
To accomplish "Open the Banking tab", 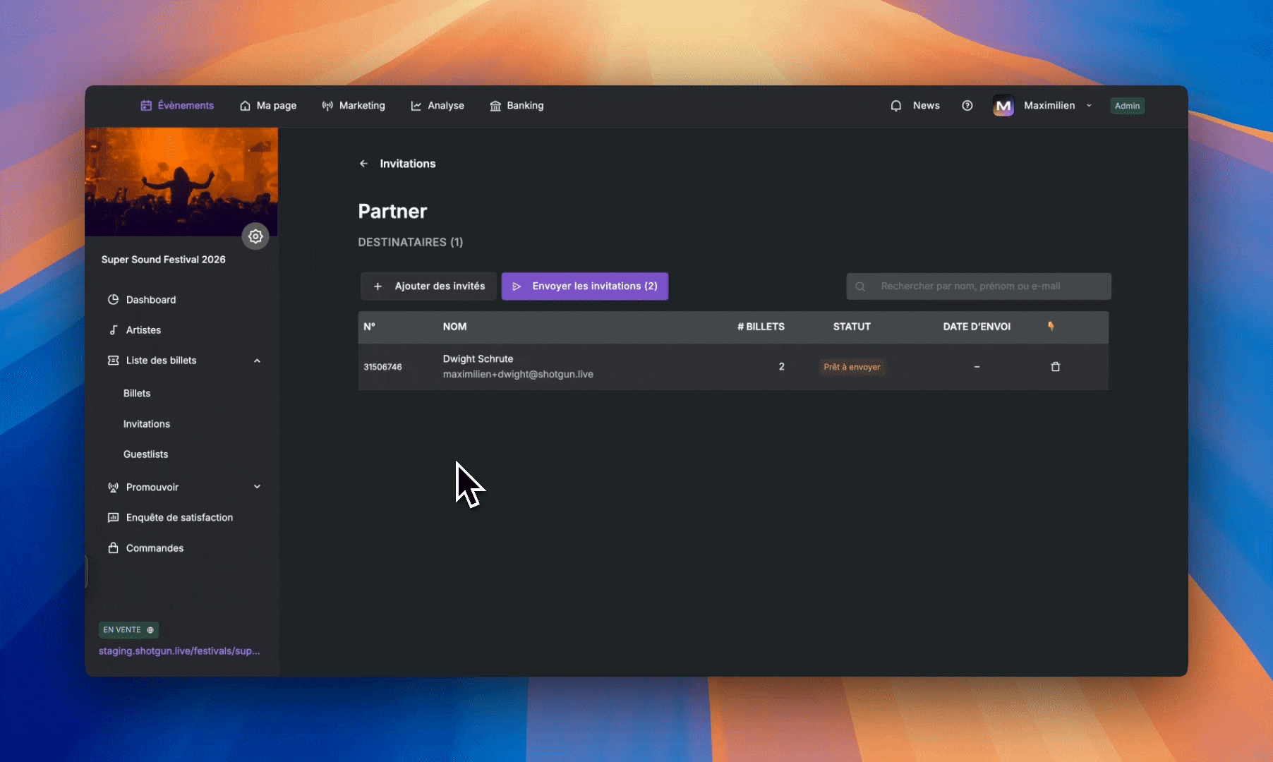I will point(517,105).
